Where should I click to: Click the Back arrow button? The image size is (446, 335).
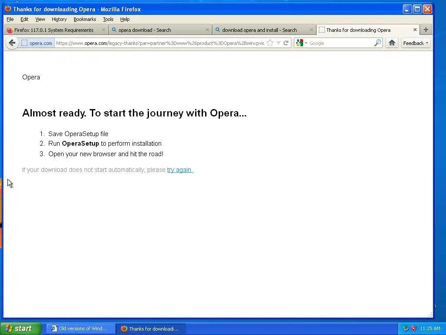tap(12, 43)
